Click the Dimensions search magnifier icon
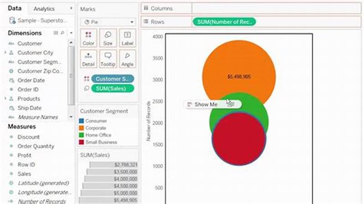364x204 pixels. 62,33
